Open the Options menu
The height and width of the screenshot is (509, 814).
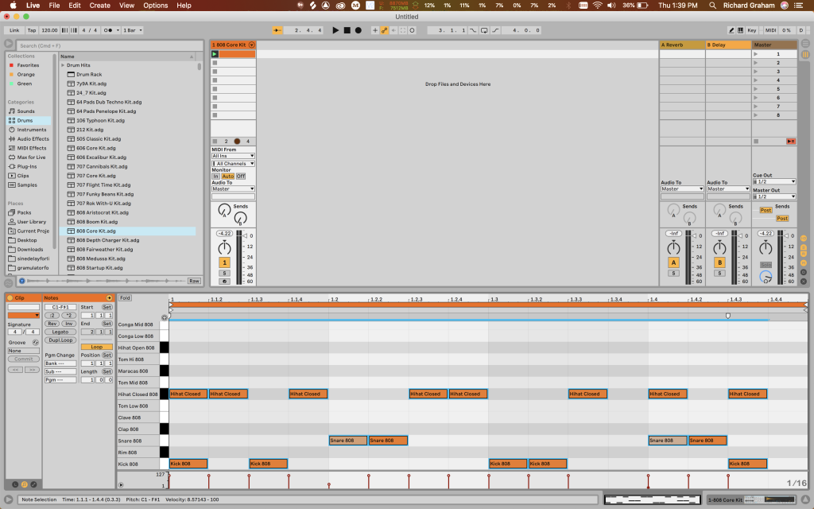pyautogui.click(x=155, y=6)
